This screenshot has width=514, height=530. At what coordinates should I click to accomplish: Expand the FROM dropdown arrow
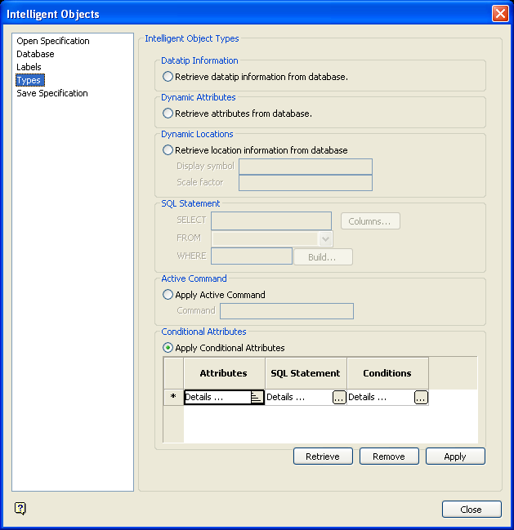[x=325, y=239]
